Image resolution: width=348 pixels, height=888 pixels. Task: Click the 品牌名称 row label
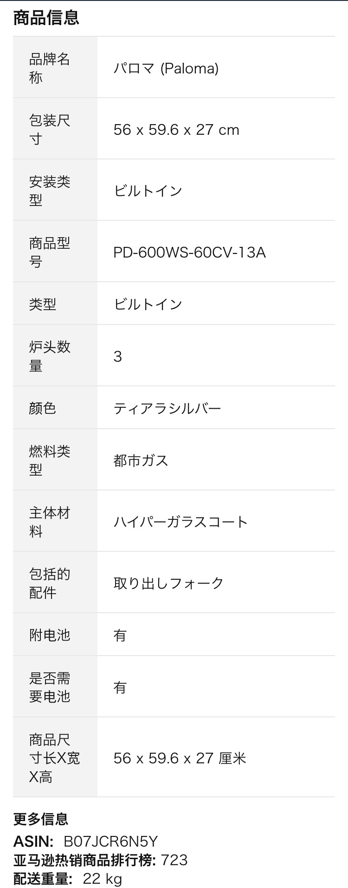(49, 68)
